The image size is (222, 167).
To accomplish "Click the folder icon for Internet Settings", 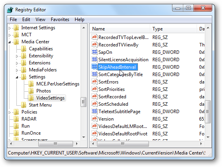I will (16, 28).
